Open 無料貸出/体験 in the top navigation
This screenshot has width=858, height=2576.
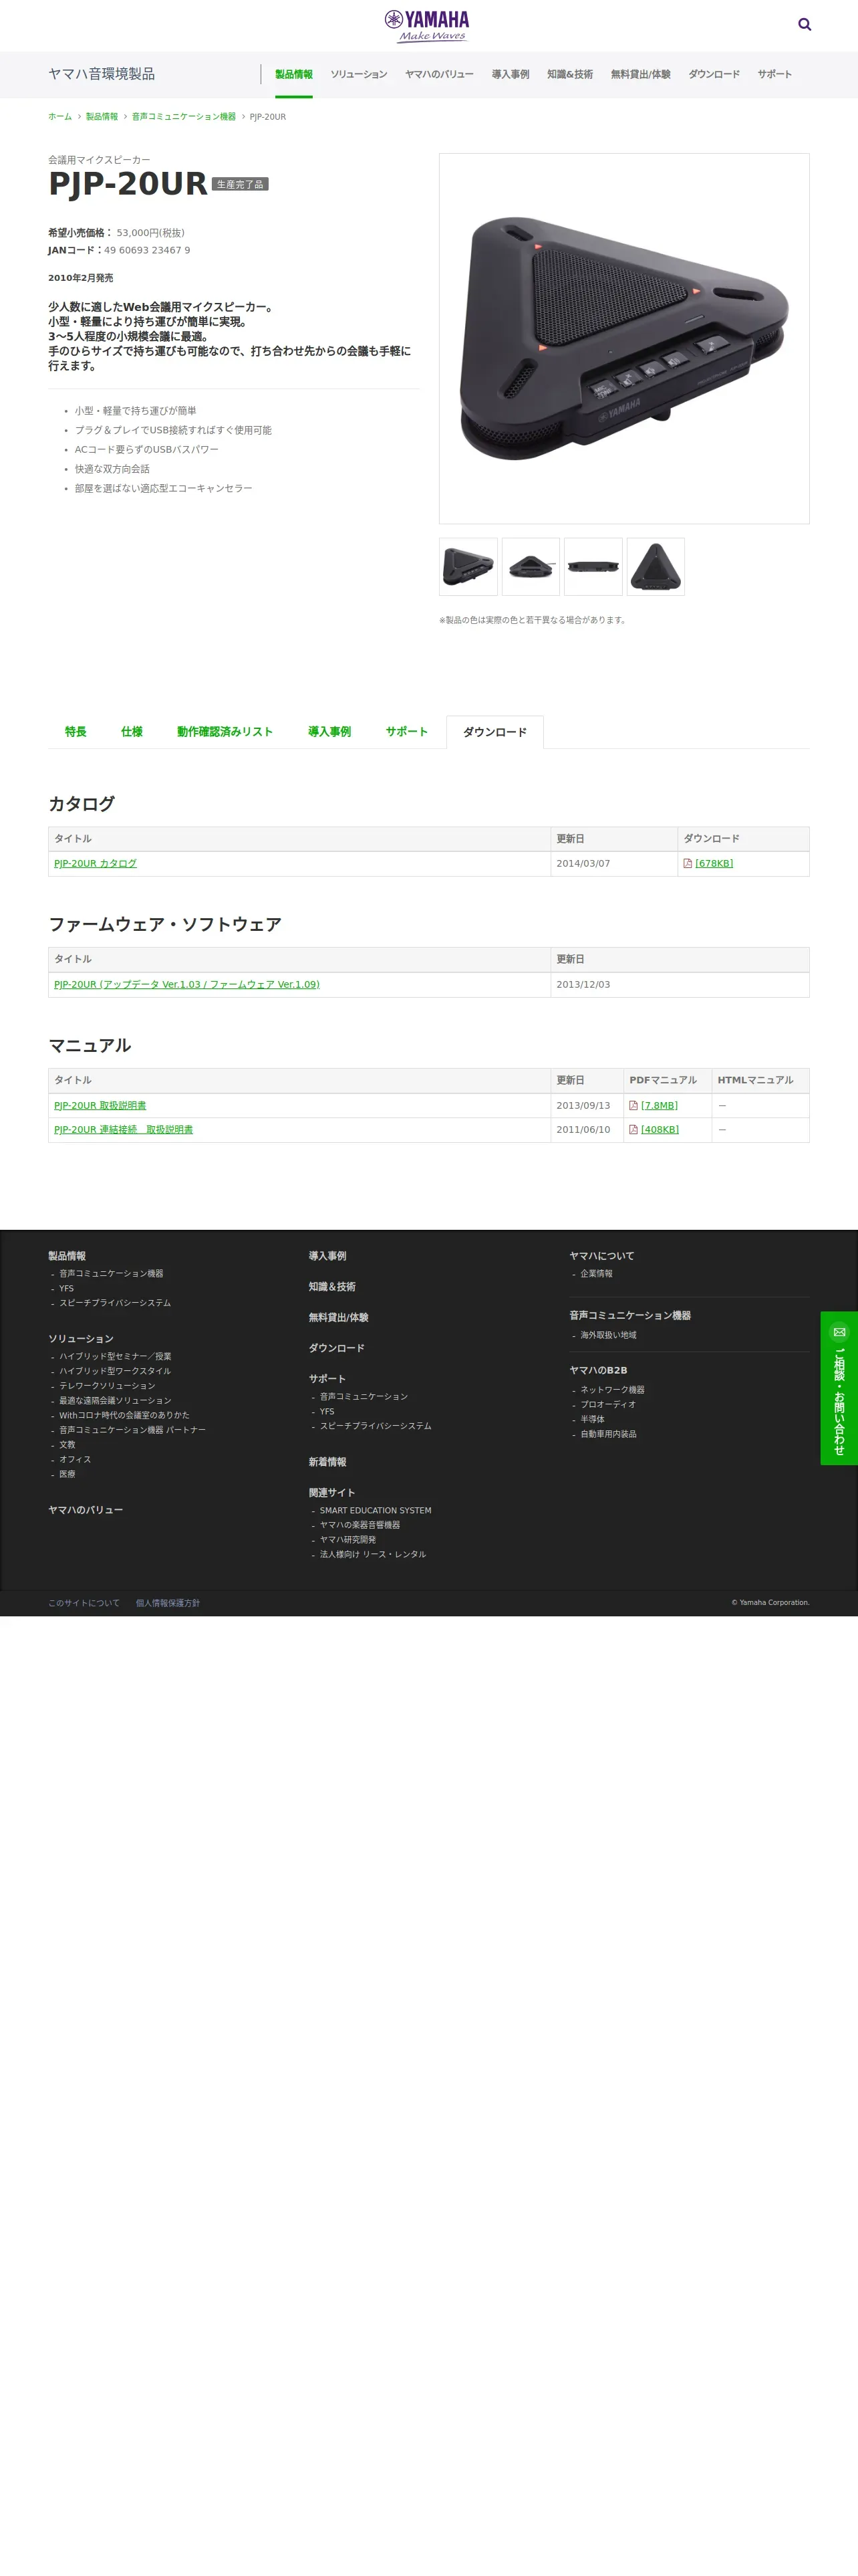point(640,74)
